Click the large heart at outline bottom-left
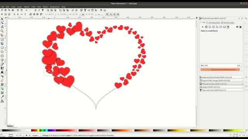 (x=68, y=81)
